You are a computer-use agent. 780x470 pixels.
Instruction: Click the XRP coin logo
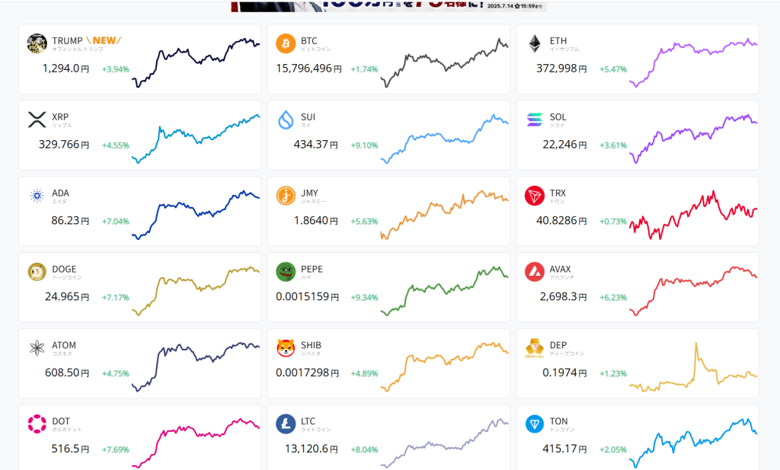click(x=37, y=120)
